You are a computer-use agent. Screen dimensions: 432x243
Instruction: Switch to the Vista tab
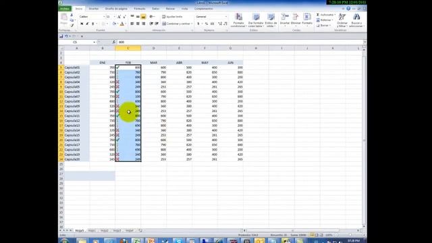[184, 9]
